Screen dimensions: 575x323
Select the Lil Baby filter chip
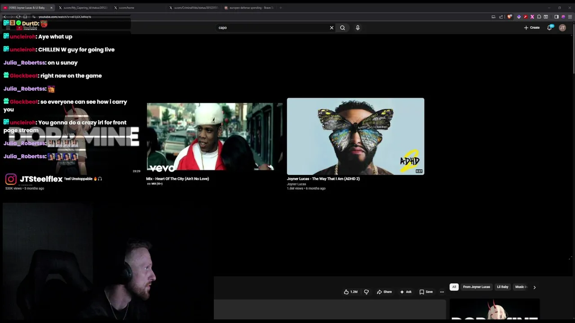tap(502, 287)
